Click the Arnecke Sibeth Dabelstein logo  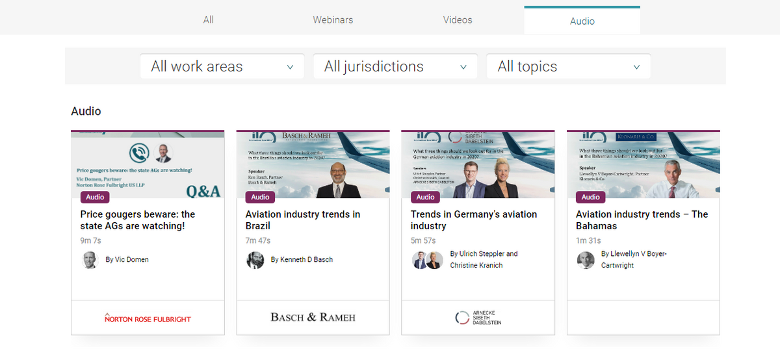[x=478, y=318]
